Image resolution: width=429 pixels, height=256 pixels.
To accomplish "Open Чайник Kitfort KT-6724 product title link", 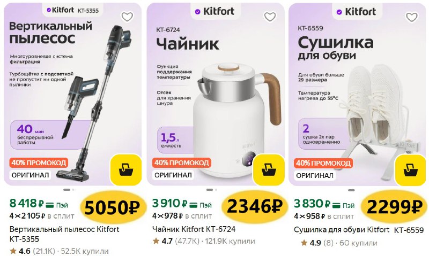I will pyautogui.click(x=194, y=229).
